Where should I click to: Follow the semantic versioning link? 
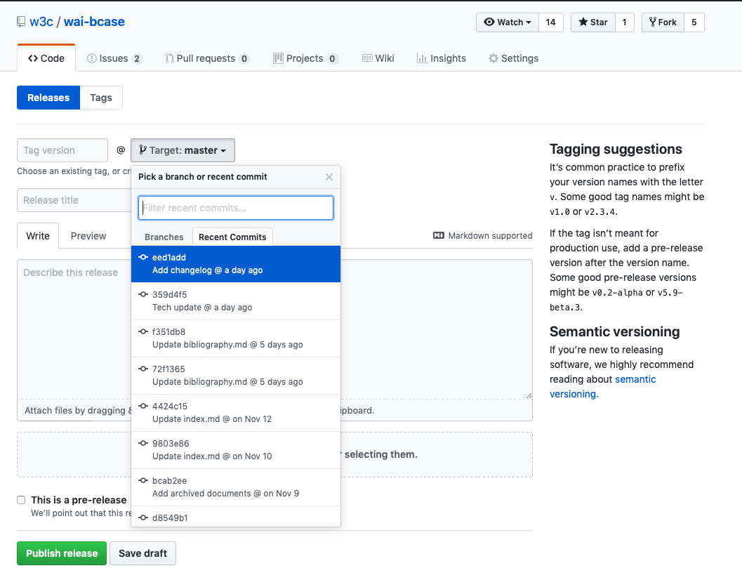(635, 380)
